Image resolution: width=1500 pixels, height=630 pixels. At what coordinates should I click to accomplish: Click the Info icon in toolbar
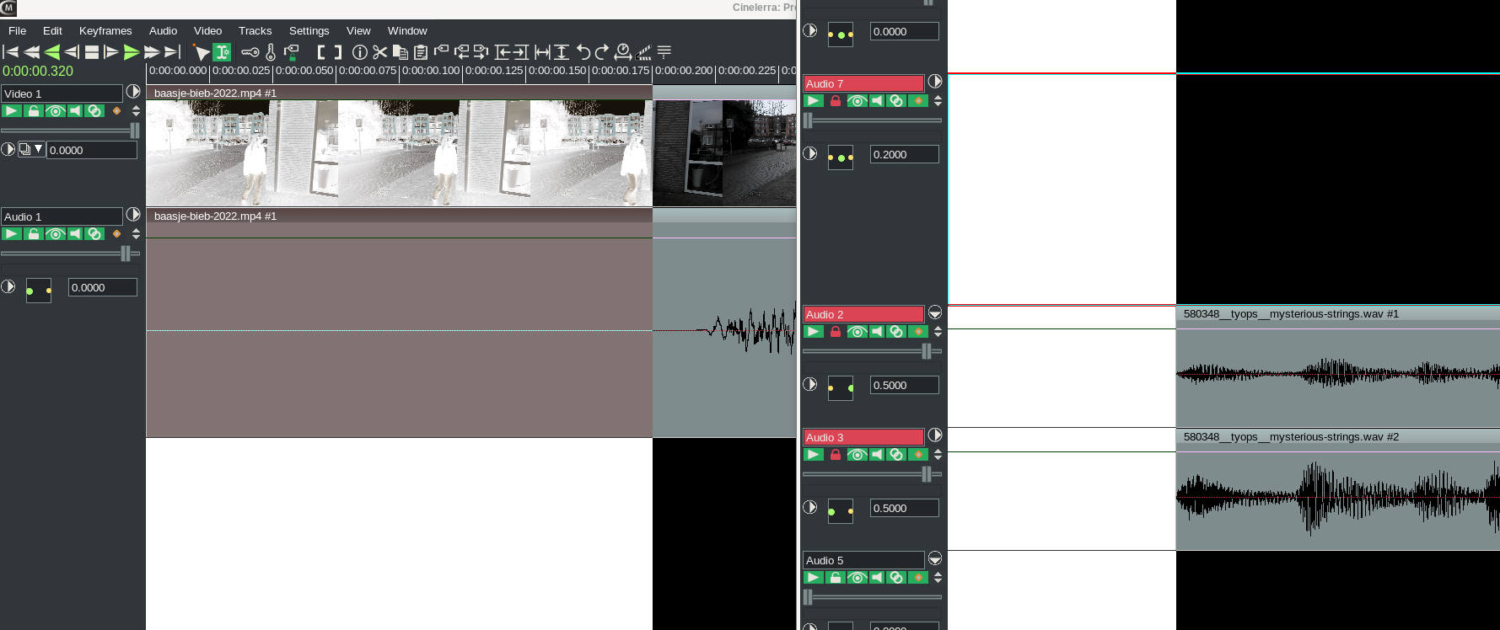[x=360, y=52]
